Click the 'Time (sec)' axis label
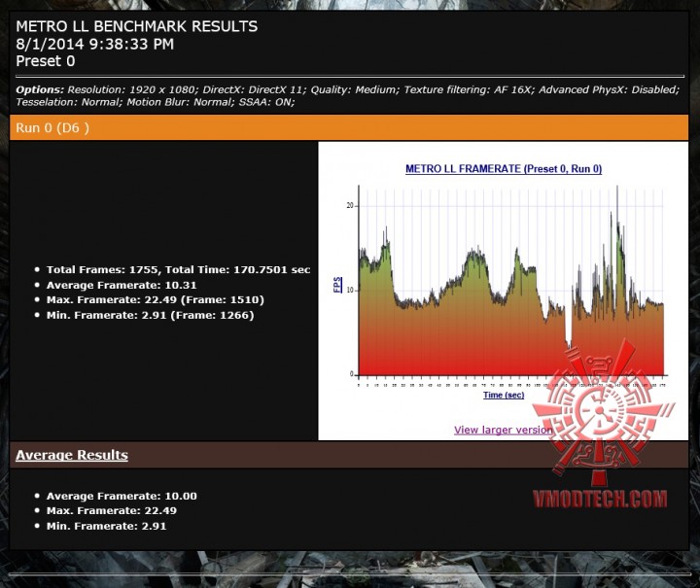Screen dimensions: 700x588 pyautogui.click(x=504, y=395)
